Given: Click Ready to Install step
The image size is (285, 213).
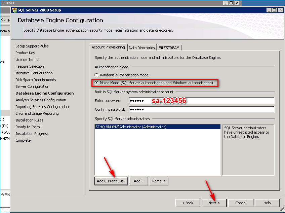Looking at the screenshot, I should click(x=28, y=127).
